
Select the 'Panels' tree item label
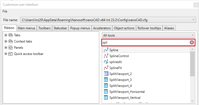19,48
